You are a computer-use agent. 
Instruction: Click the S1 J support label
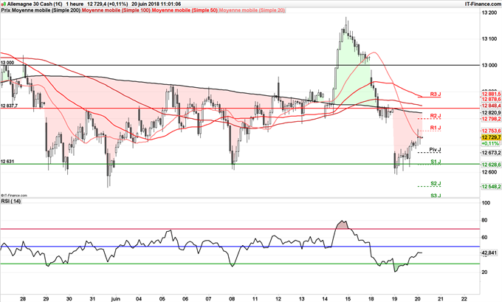pos(436,162)
